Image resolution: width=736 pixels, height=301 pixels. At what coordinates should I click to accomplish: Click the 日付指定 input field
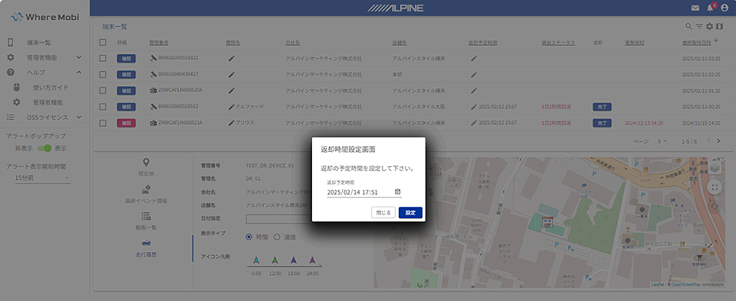pyautogui.click(x=279, y=219)
